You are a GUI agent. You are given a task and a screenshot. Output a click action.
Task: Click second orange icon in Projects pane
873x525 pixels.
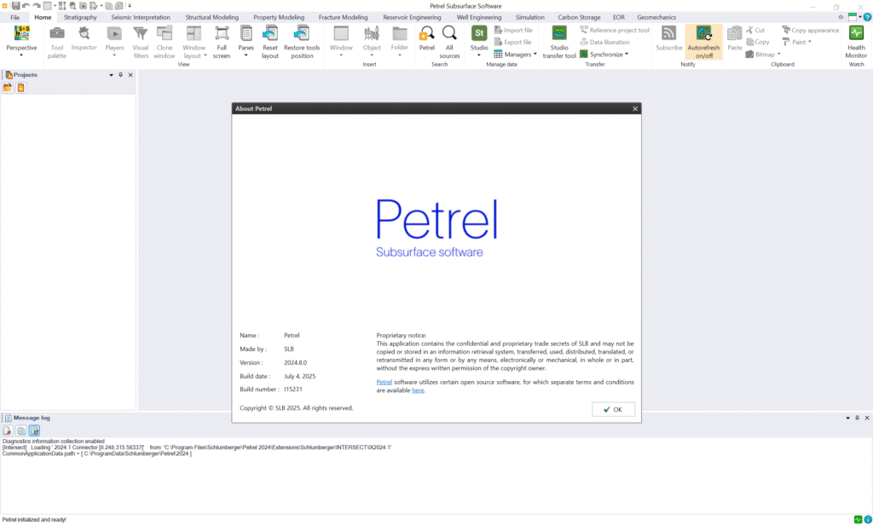click(20, 88)
